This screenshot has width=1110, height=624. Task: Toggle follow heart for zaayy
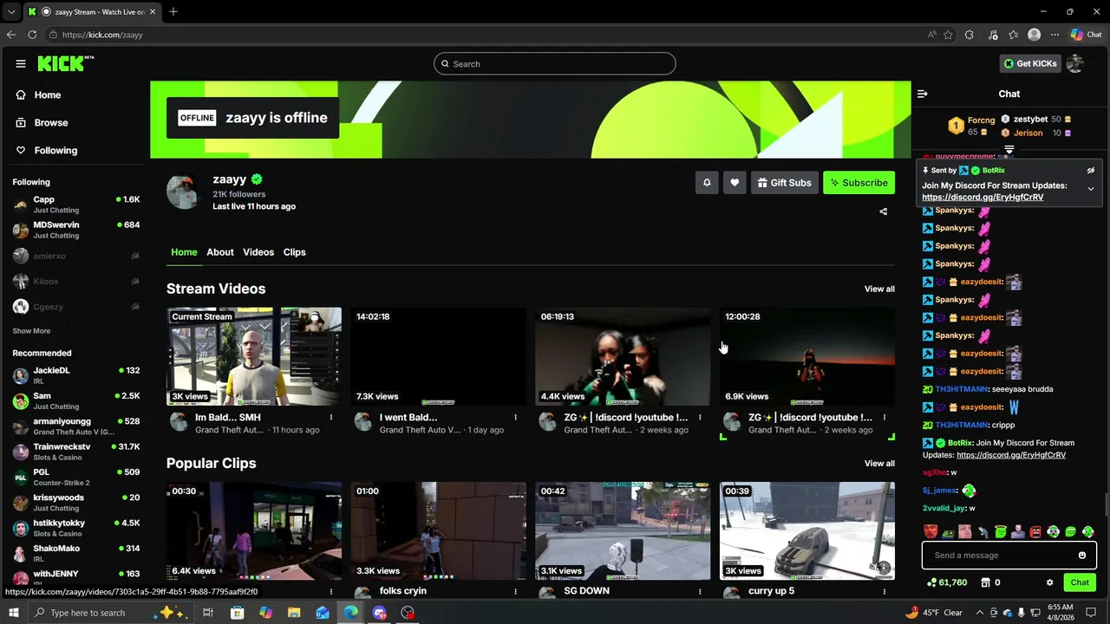[735, 183]
